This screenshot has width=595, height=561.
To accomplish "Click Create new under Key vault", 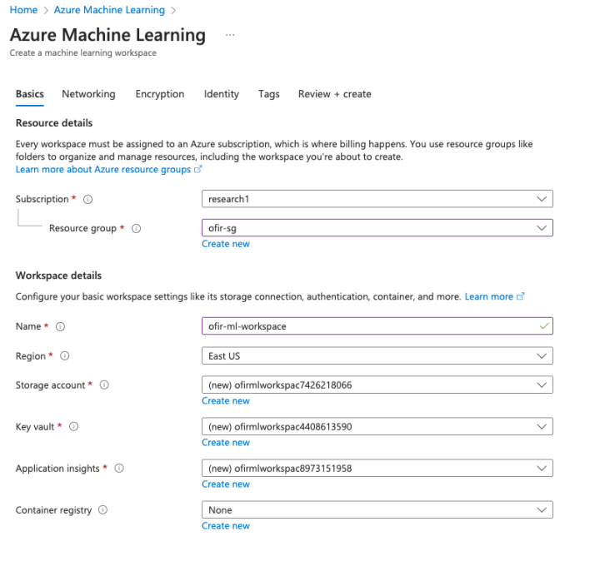I will (225, 442).
